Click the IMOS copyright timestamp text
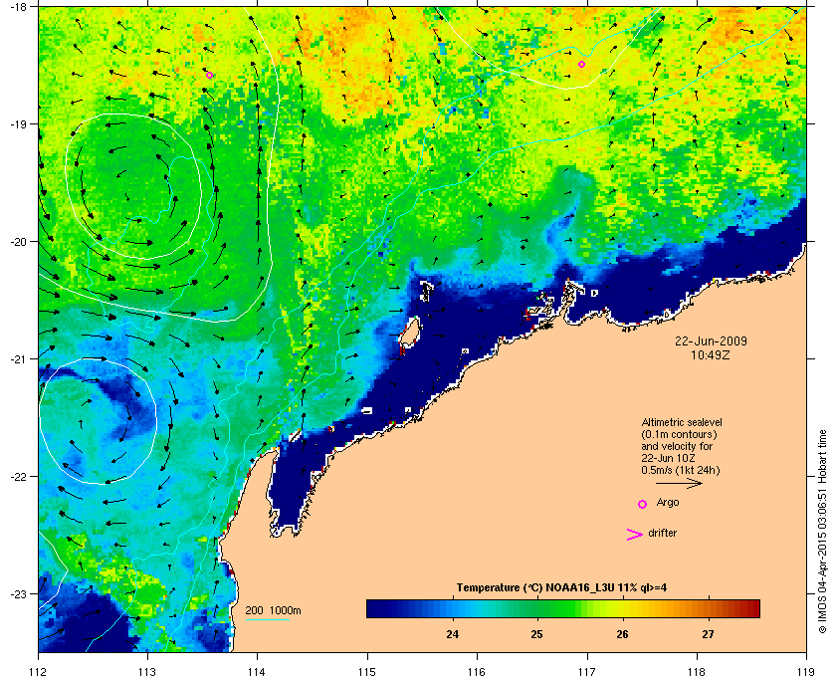 (822, 532)
